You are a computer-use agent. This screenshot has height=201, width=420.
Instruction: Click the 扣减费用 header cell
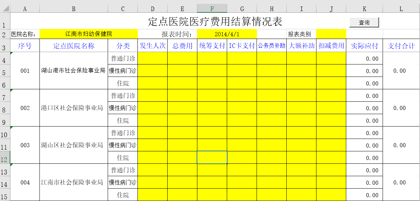click(x=331, y=46)
